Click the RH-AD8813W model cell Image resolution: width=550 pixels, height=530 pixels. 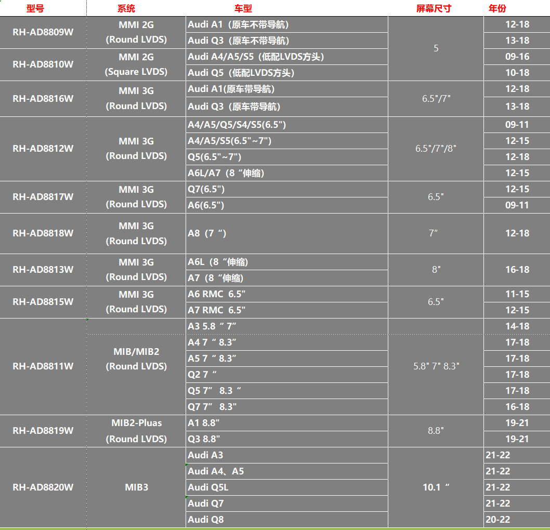pos(43,270)
